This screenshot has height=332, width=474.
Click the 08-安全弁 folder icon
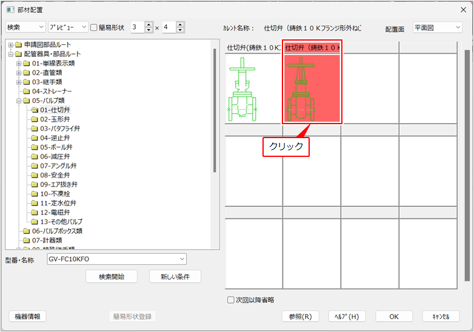point(35,175)
